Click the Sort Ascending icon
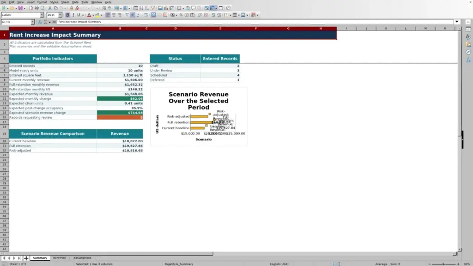The width and height of the screenshot is (473, 266). (x=141, y=8)
